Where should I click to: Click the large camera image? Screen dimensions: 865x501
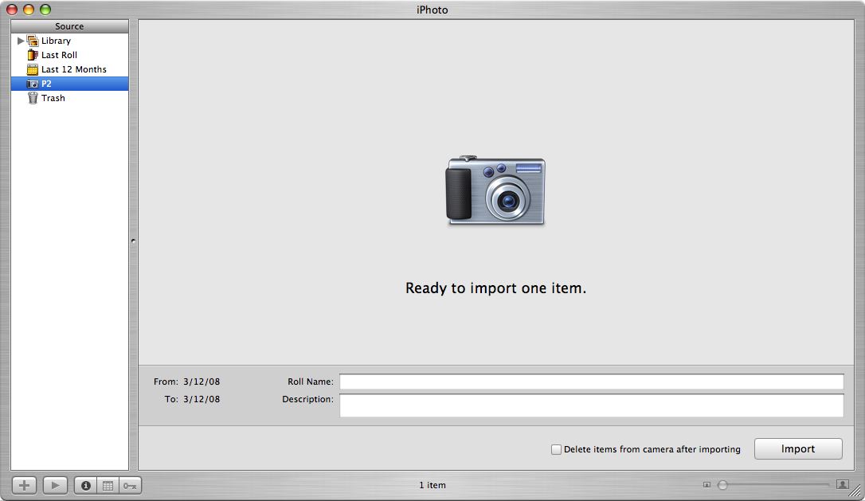(x=495, y=190)
